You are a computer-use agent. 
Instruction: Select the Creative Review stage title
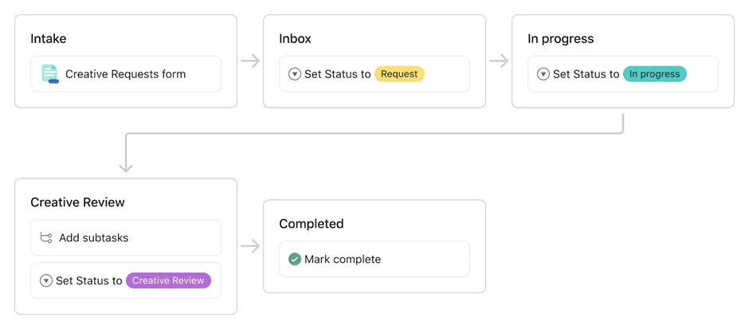coord(77,202)
